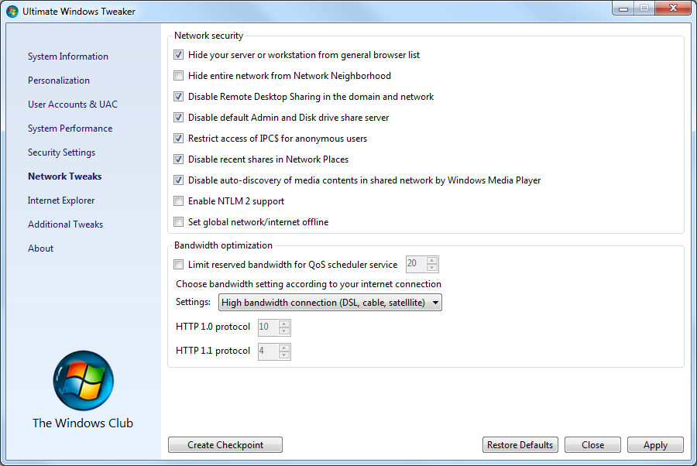Enable Hide entire network from Network Neighborhood
This screenshot has height=466, width=697.
tap(178, 76)
